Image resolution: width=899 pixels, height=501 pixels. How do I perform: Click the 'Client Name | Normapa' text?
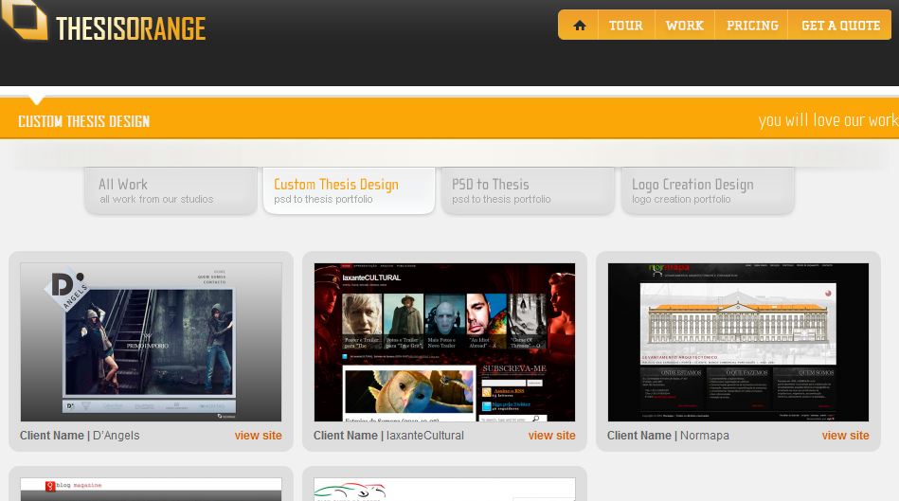(x=668, y=436)
